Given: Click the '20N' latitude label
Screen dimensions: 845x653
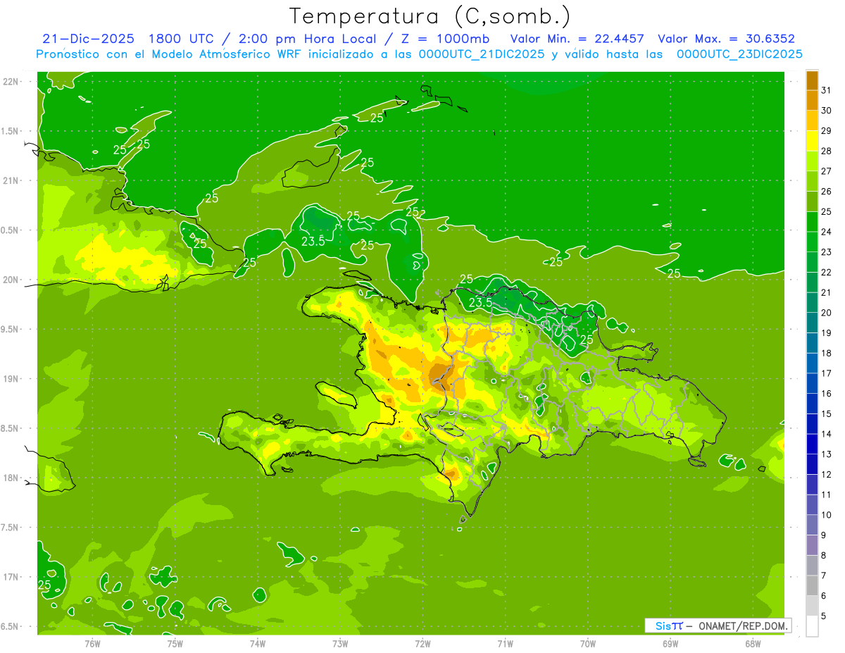Looking at the screenshot, I should [x=11, y=280].
